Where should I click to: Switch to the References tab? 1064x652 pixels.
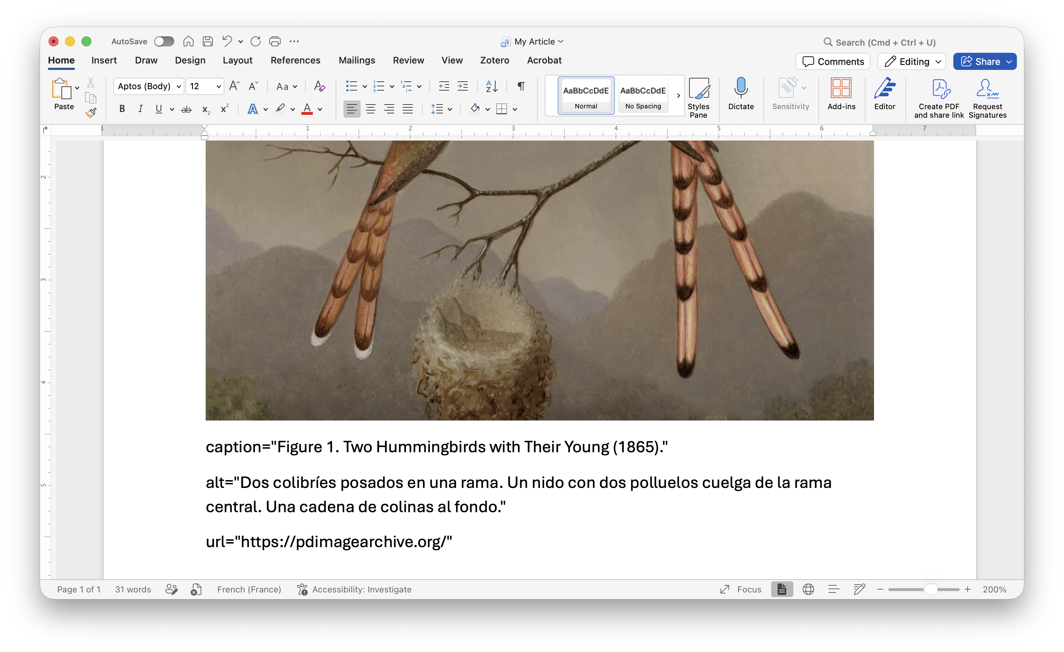pos(295,60)
